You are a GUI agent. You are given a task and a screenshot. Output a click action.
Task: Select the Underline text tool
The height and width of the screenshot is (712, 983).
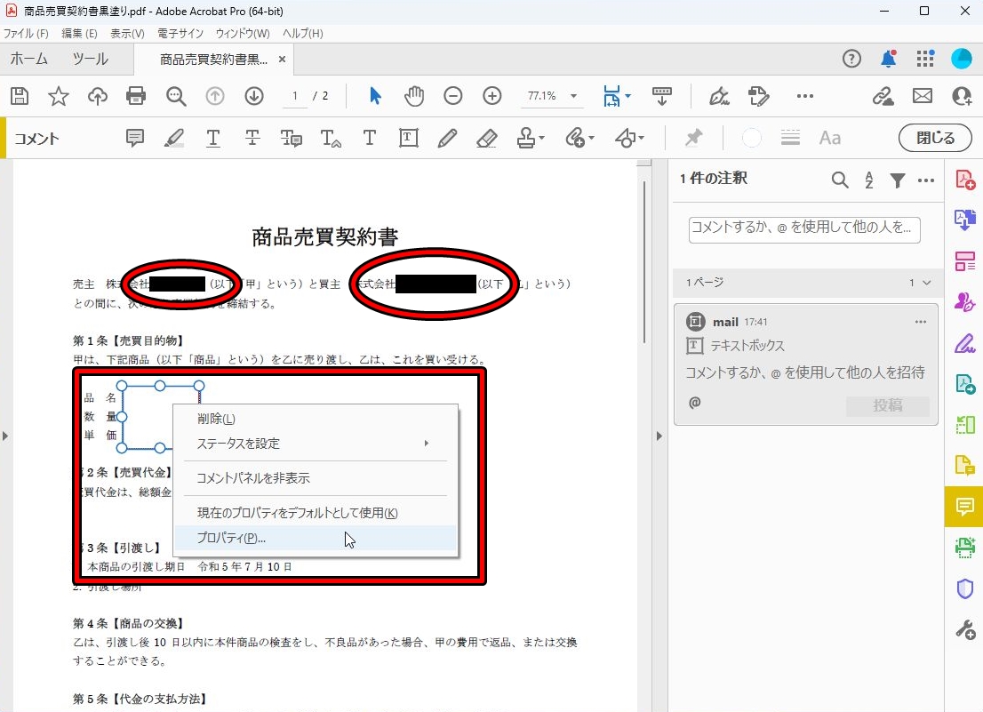click(x=213, y=138)
